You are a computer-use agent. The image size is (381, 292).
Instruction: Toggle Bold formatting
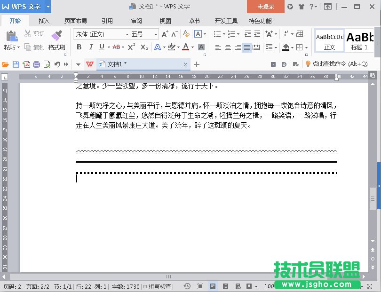tap(79, 47)
